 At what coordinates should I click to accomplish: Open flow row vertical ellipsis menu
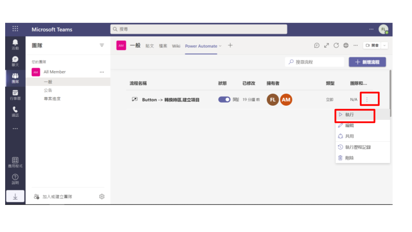[367, 99]
